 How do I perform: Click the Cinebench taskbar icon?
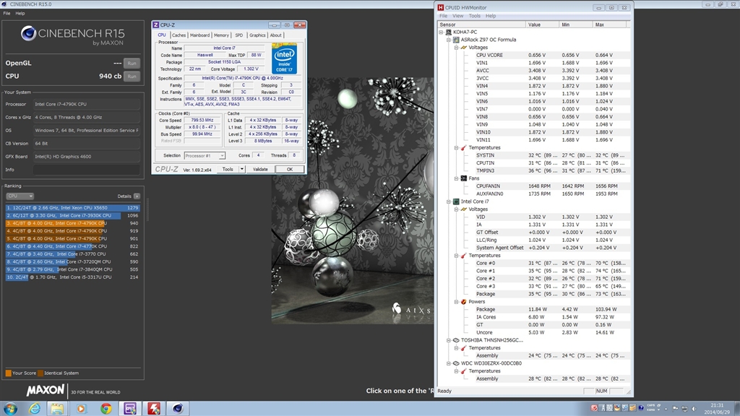coord(177,408)
